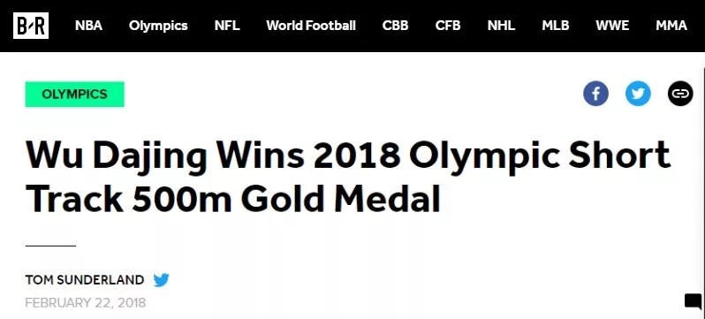Screen dimensions: 705x319
Task: Click the February 22, 2018 date text
Action: (86, 303)
